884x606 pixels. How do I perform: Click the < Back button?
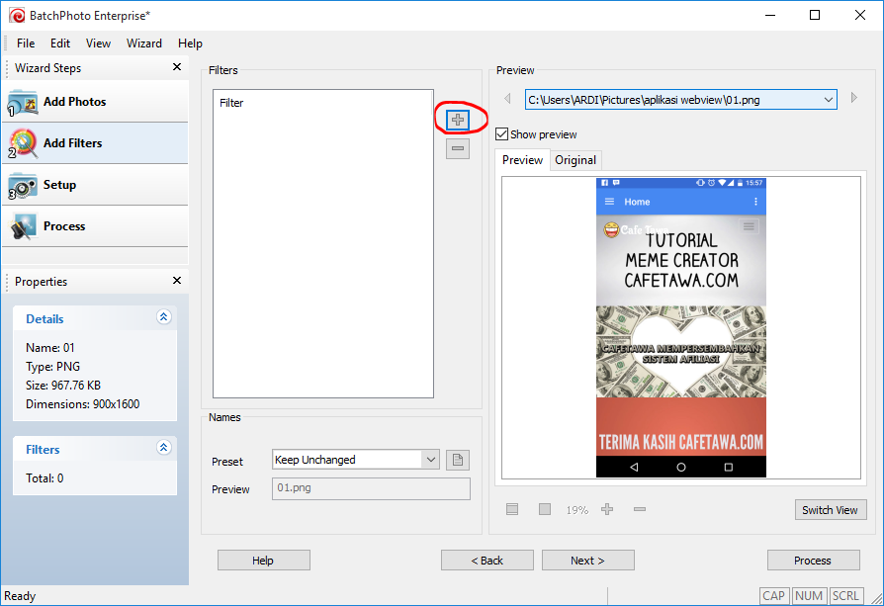pyautogui.click(x=487, y=561)
